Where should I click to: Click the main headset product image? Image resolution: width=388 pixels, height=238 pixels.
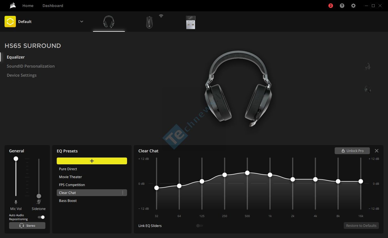[x=238, y=89]
